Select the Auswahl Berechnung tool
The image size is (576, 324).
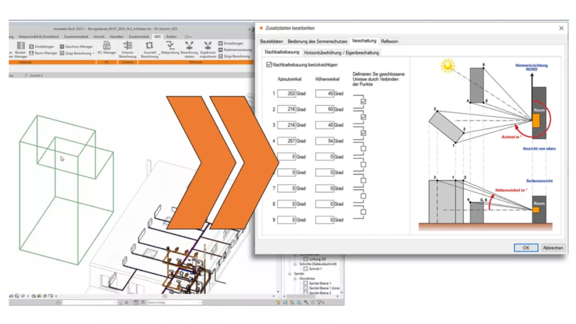pyautogui.click(x=149, y=49)
